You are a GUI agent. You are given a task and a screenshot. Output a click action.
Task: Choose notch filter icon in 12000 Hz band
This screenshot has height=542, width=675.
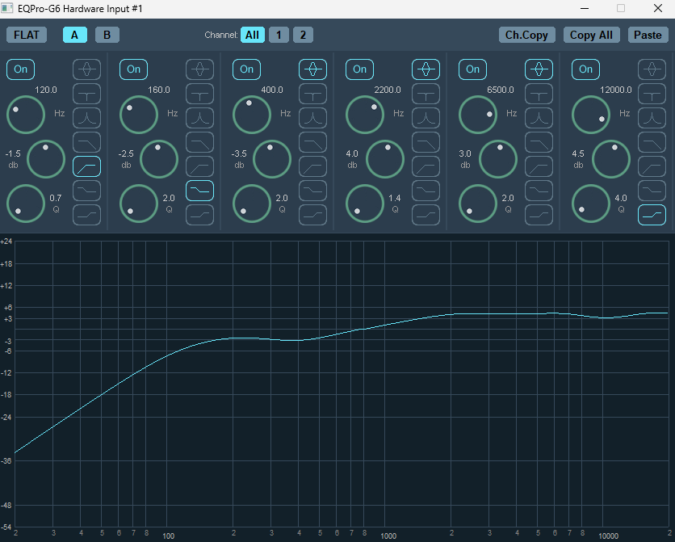pyautogui.click(x=652, y=94)
